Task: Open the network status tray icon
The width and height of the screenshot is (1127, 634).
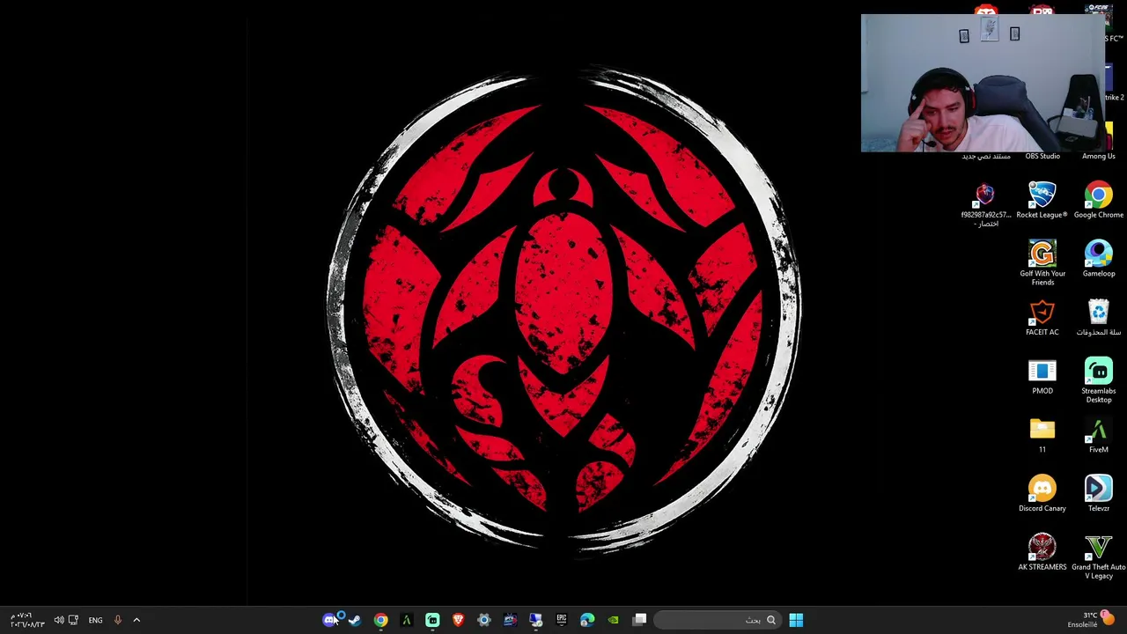Action: tap(73, 620)
